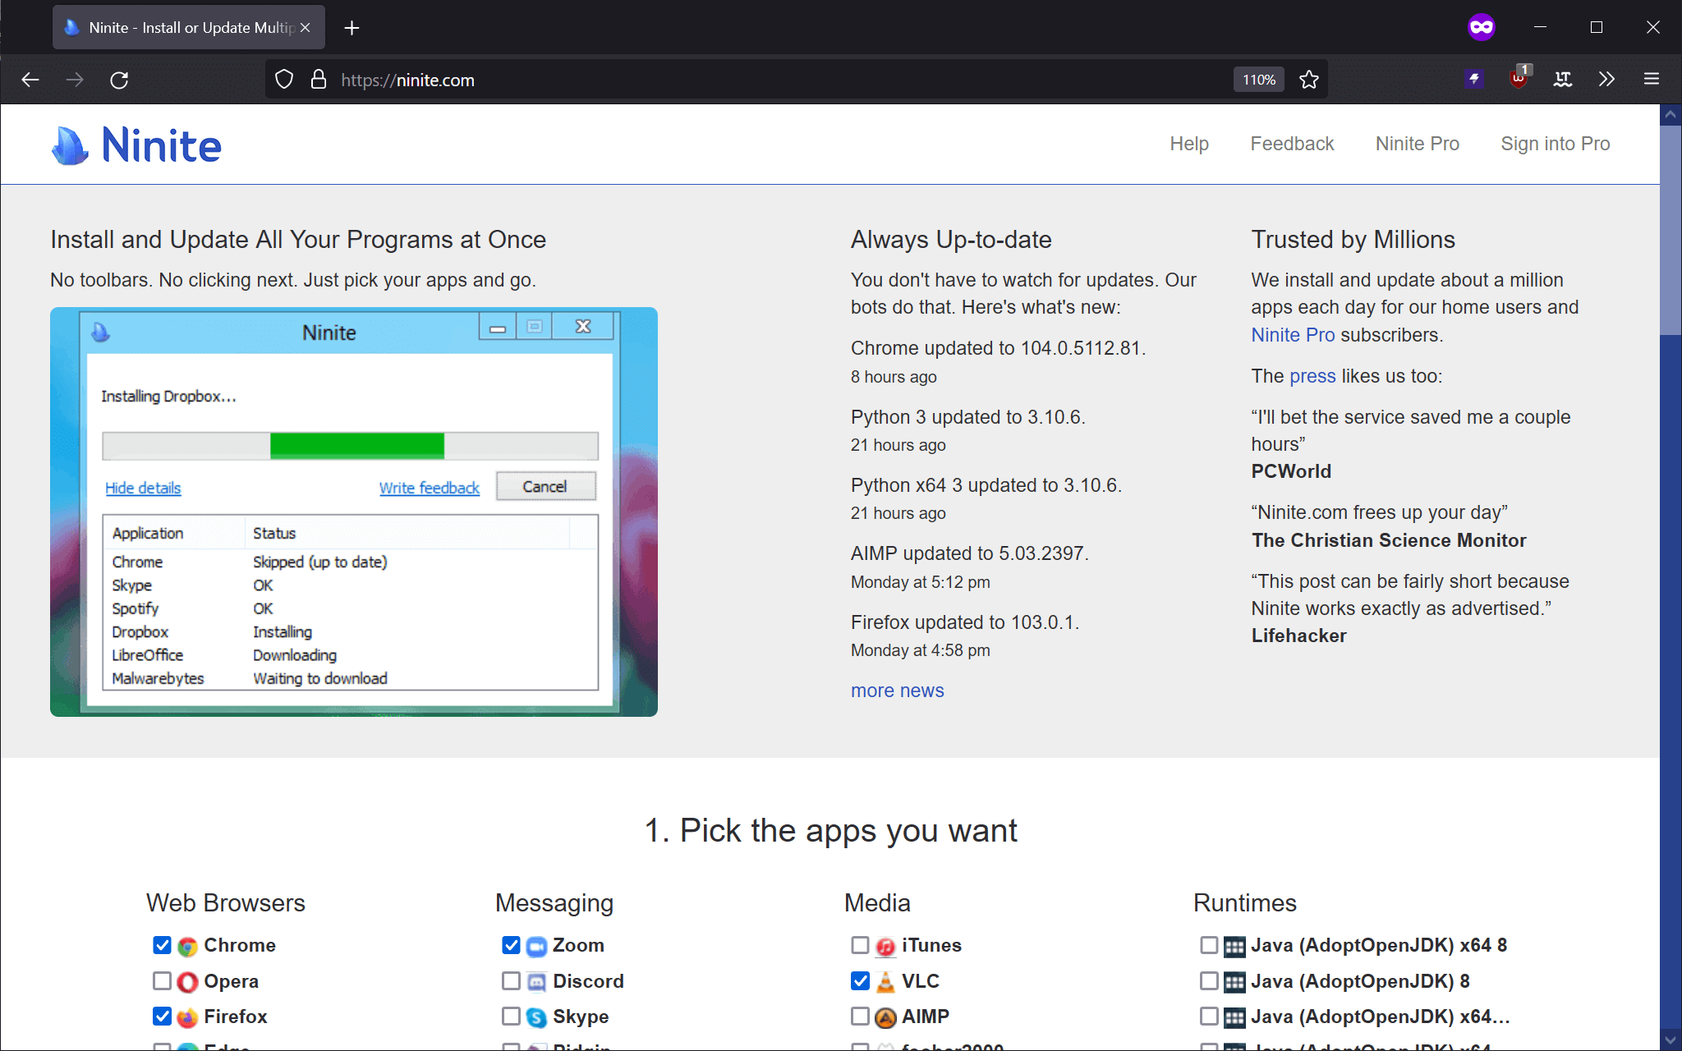
Task: Check the Opera checkbox
Action: coord(162,980)
